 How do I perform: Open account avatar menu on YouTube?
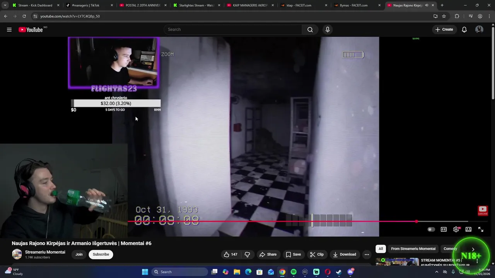point(479,30)
